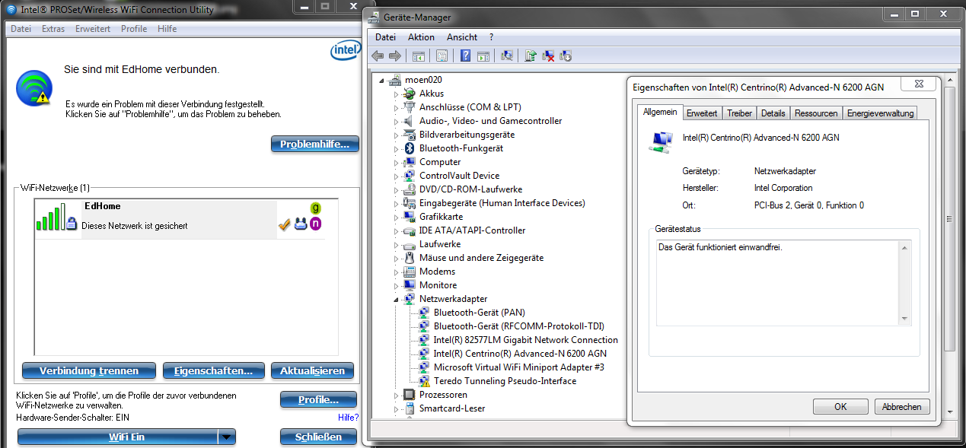Click the router icon in EdHome row

coord(300,224)
